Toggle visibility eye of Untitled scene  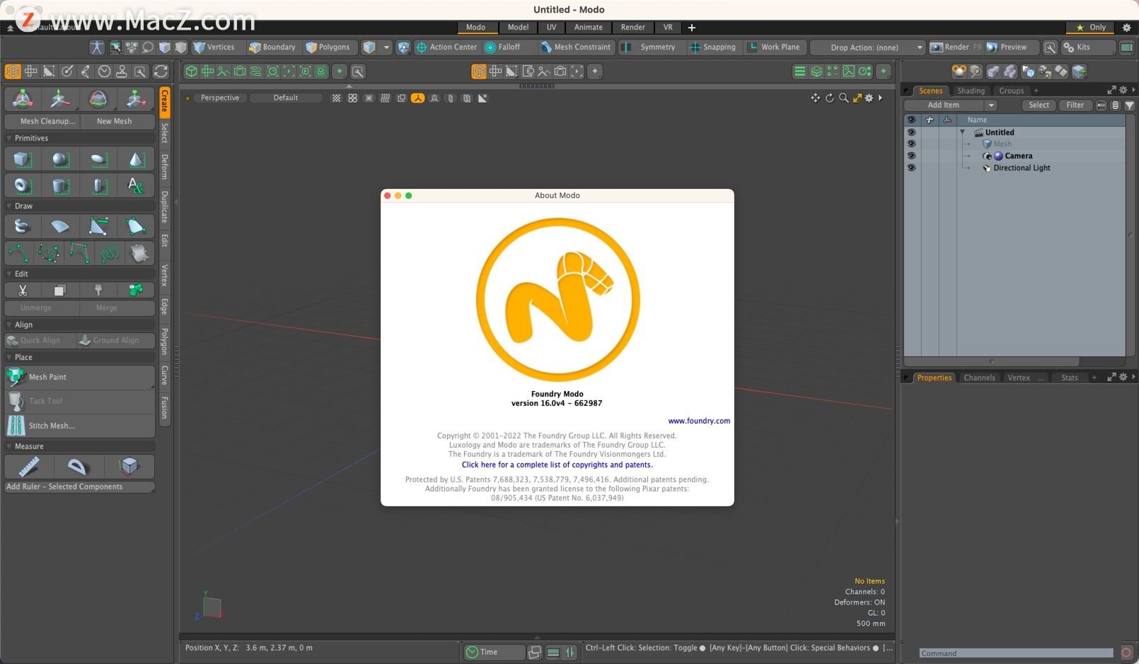(x=911, y=132)
